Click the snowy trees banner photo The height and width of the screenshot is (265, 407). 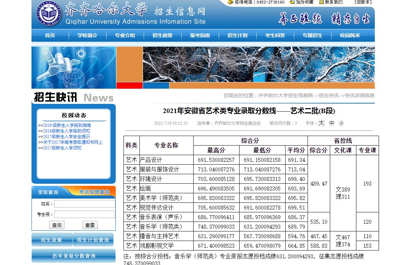pos(259,64)
